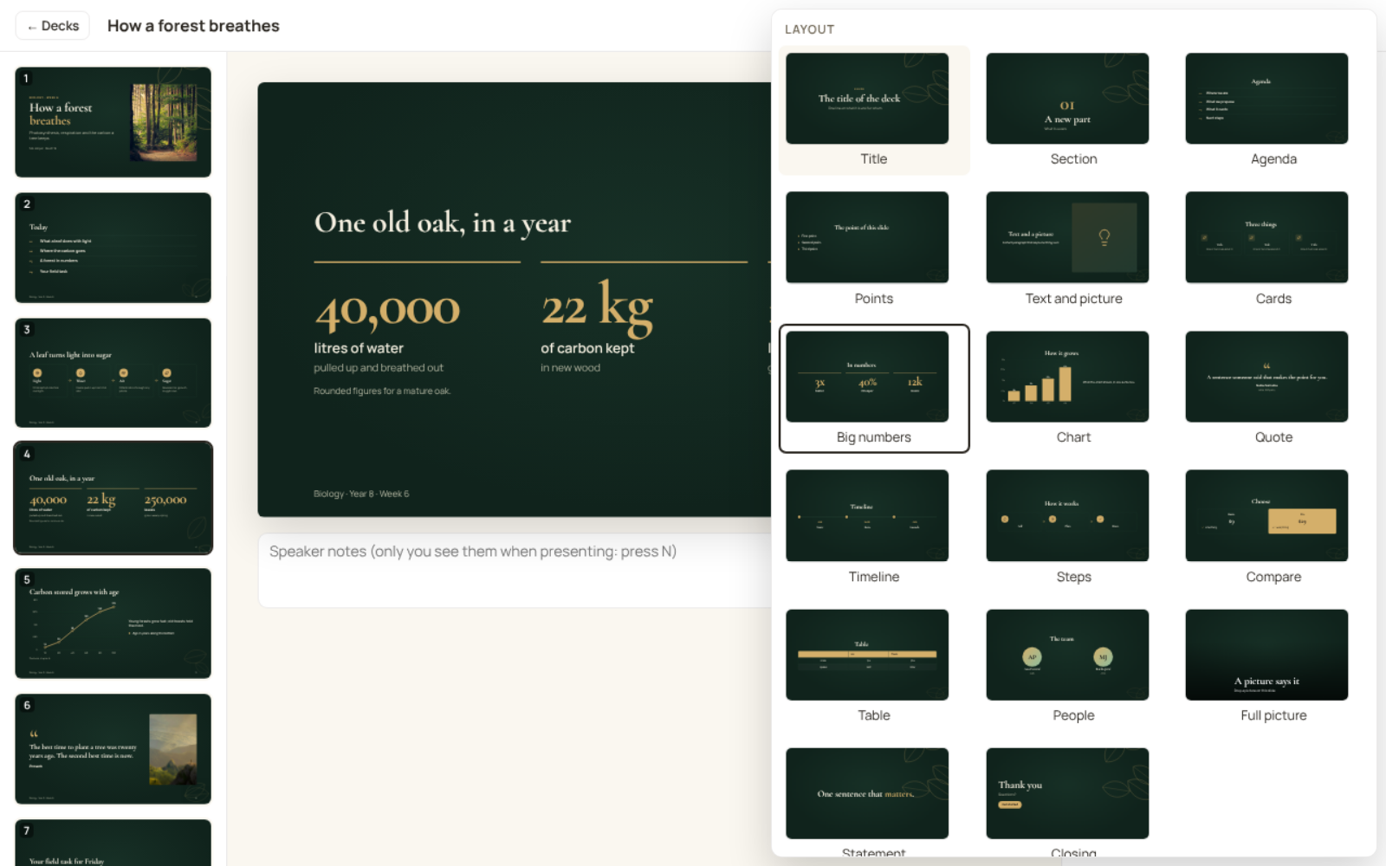
Task: Pick the Timeline layout
Action: [x=874, y=527]
